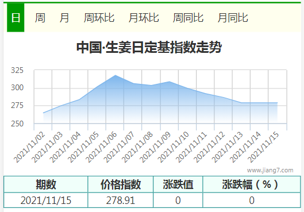Image resolution: width=304 pixels, height=212 pixels.
Task: Open the 周环比 tab
Action: click(99, 18)
